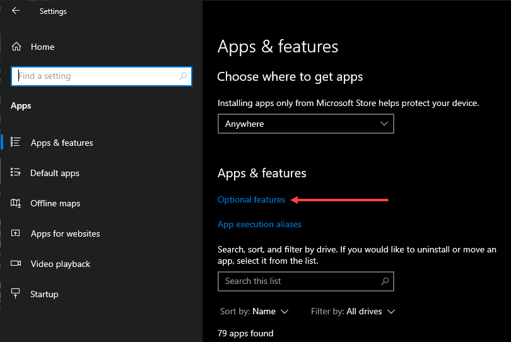
Task: Open the Optional features link
Action: coord(251,200)
